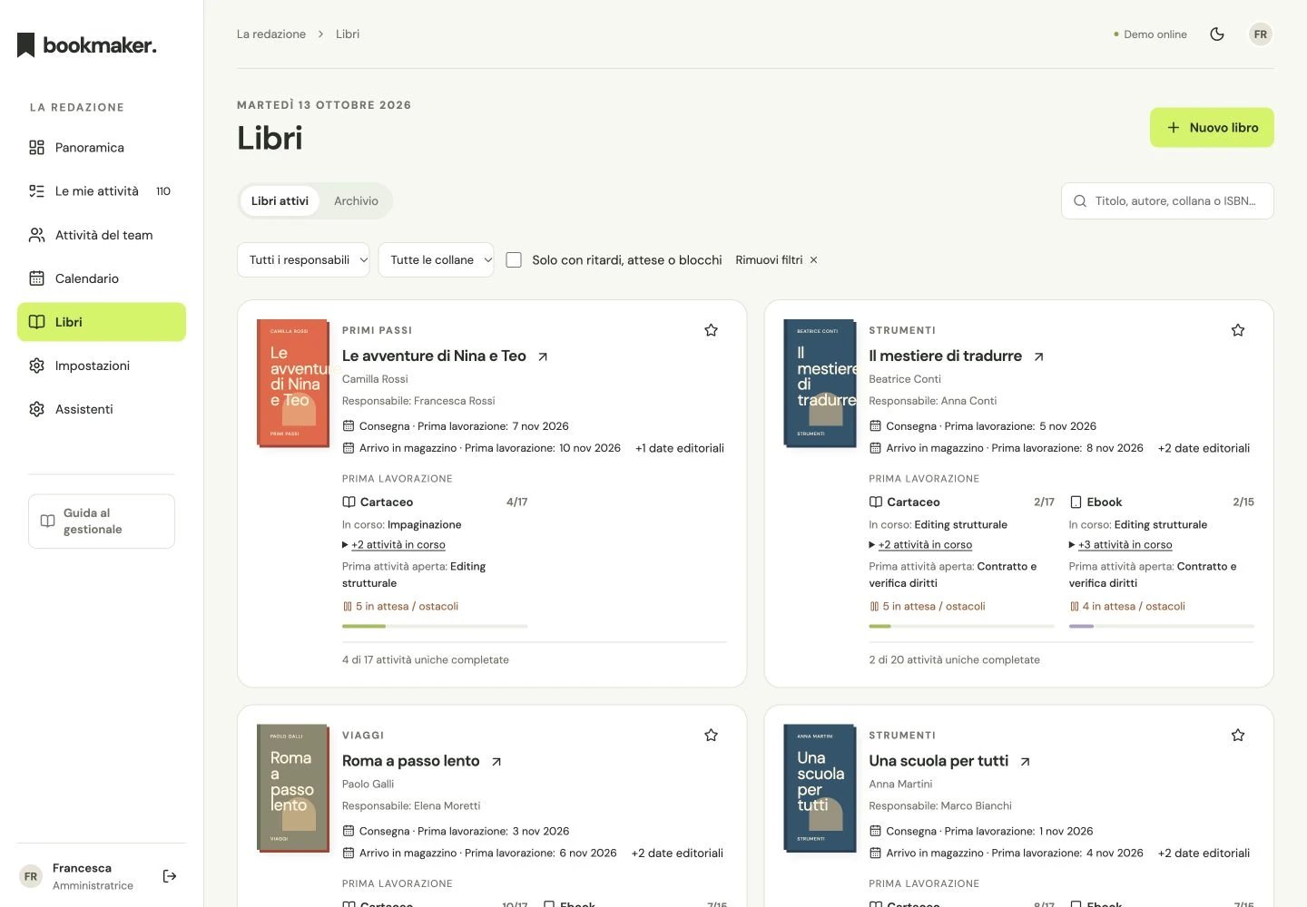Screen dimensions: 1307x907
Task: Click Rimuovi filtri text link
Action: point(769,260)
